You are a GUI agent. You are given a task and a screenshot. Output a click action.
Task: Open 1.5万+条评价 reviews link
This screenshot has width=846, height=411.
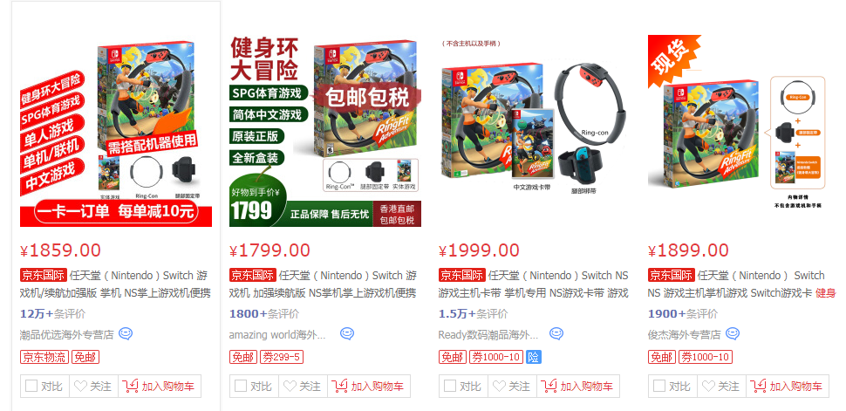pos(474,314)
